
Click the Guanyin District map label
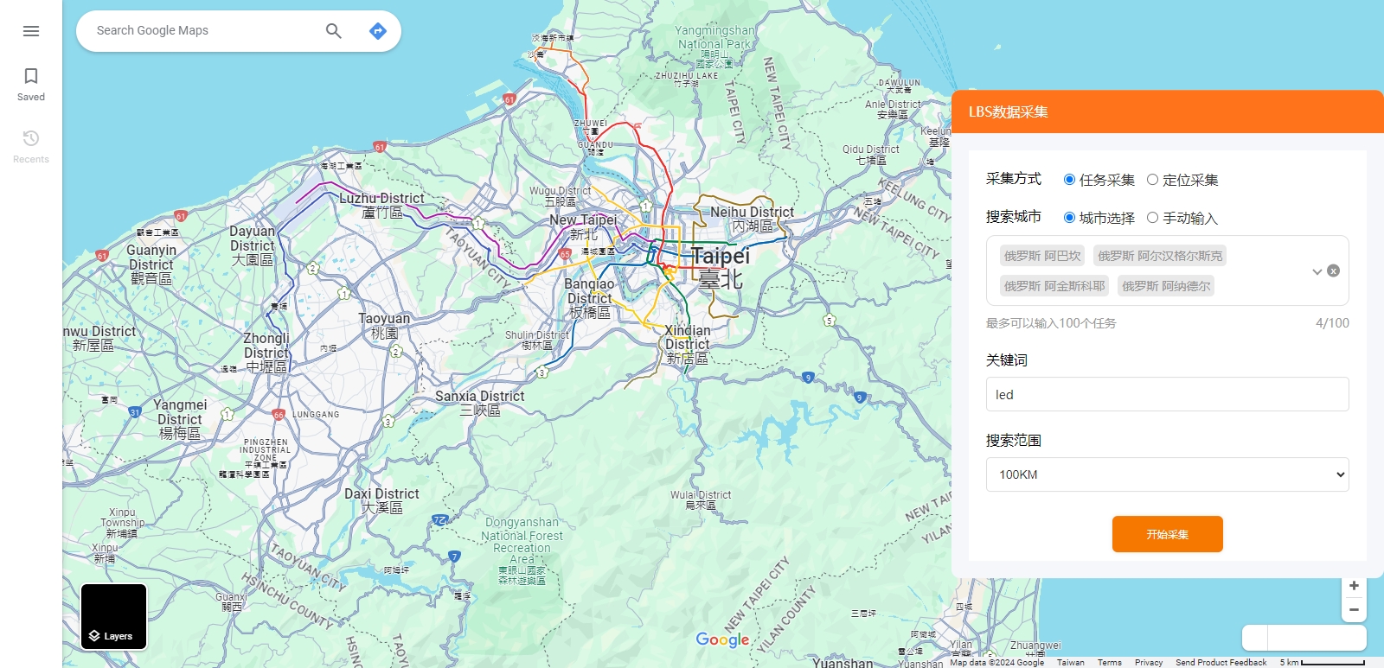(151, 264)
